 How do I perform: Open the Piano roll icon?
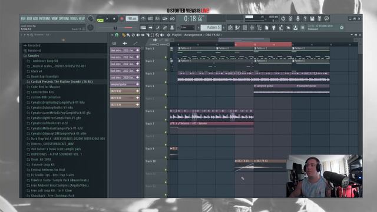click(x=237, y=28)
